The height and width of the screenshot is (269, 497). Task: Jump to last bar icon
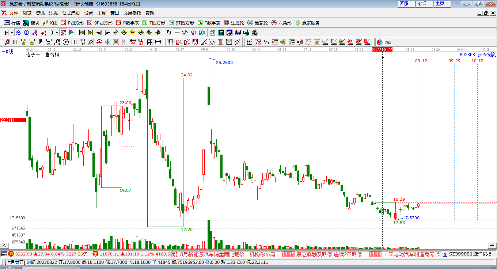click(90, 33)
